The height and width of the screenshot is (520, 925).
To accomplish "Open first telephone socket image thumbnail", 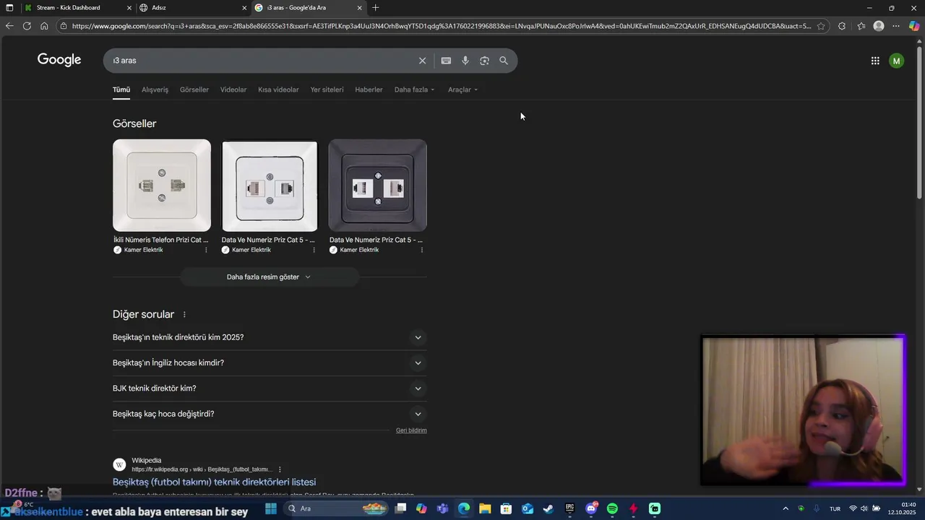I will (x=162, y=186).
